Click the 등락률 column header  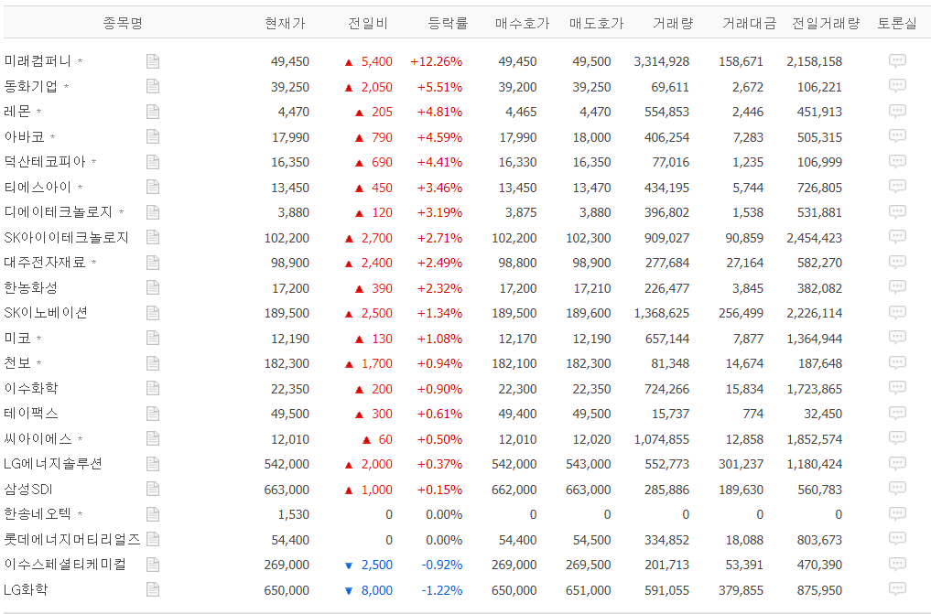448,23
